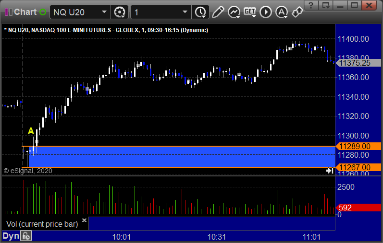This screenshot has width=383, height=243.
Task: Click the pop-out window button in title bar
Action: click(x=326, y=5)
